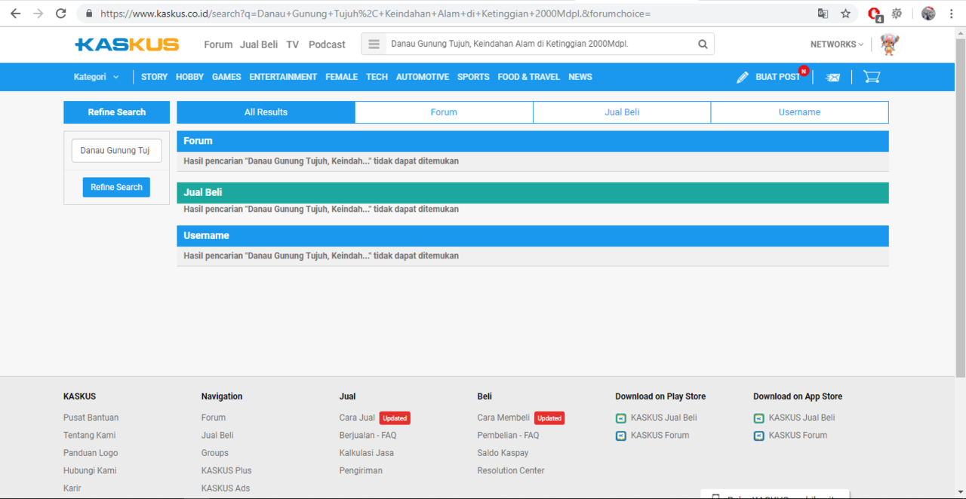Open the Chrome three-dot menu
The width and height of the screenshot is (966, 499).
(951, 14)
